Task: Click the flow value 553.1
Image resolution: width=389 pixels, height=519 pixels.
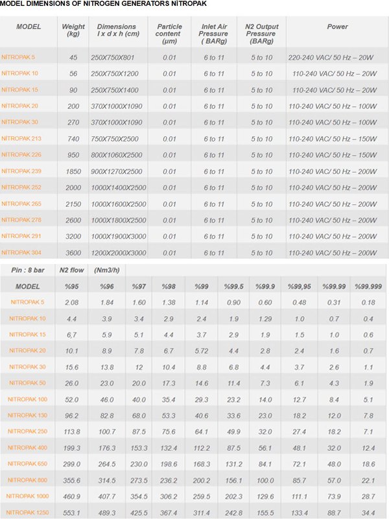Action: point(72,513)
